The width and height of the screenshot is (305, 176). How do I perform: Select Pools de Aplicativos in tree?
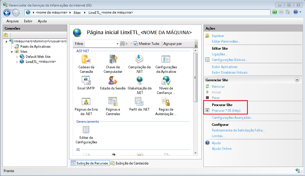pos(35,47)
